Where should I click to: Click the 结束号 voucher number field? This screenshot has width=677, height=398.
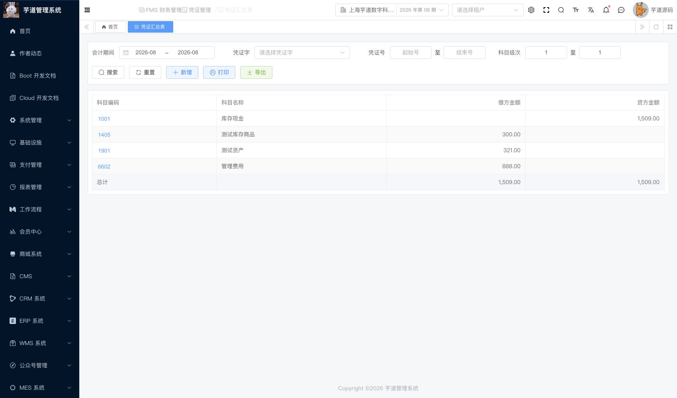pyautogui.click(x=464, y=53)
